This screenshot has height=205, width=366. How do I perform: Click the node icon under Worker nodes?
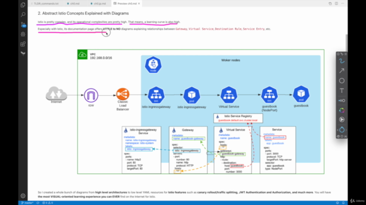153,64
